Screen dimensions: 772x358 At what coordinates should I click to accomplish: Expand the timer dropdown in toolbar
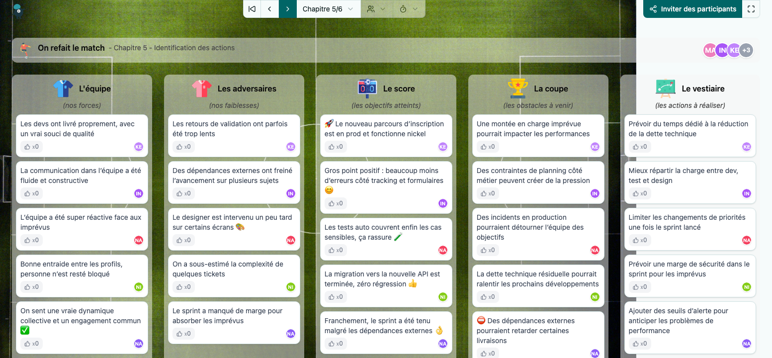click(x=409, y=9)
